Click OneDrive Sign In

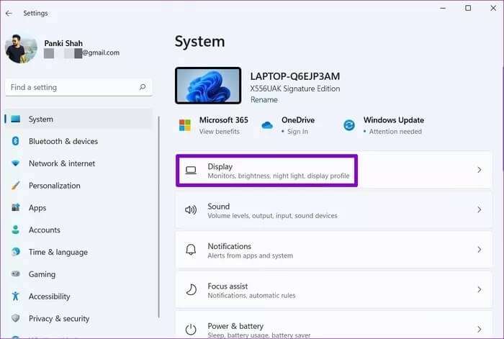[297, 132]
